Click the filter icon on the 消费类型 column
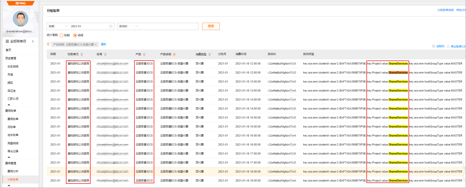 210,54
